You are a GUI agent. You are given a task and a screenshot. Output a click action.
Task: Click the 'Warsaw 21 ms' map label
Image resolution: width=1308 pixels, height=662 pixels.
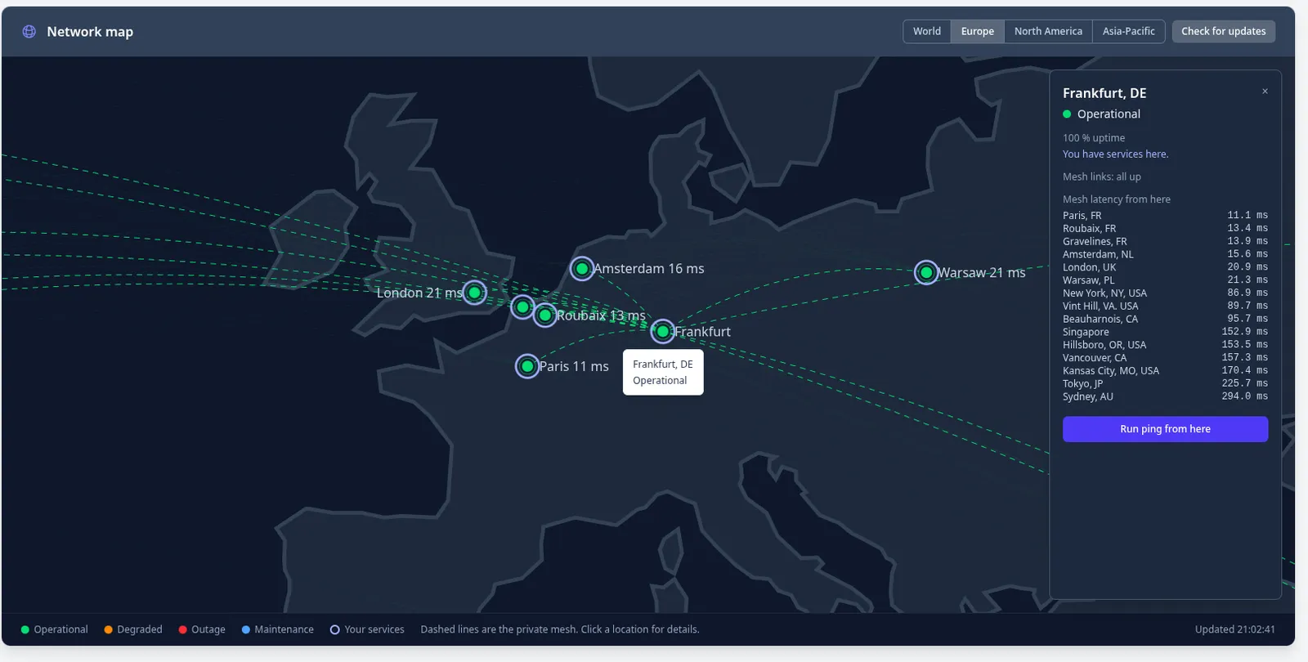(981, 272)
